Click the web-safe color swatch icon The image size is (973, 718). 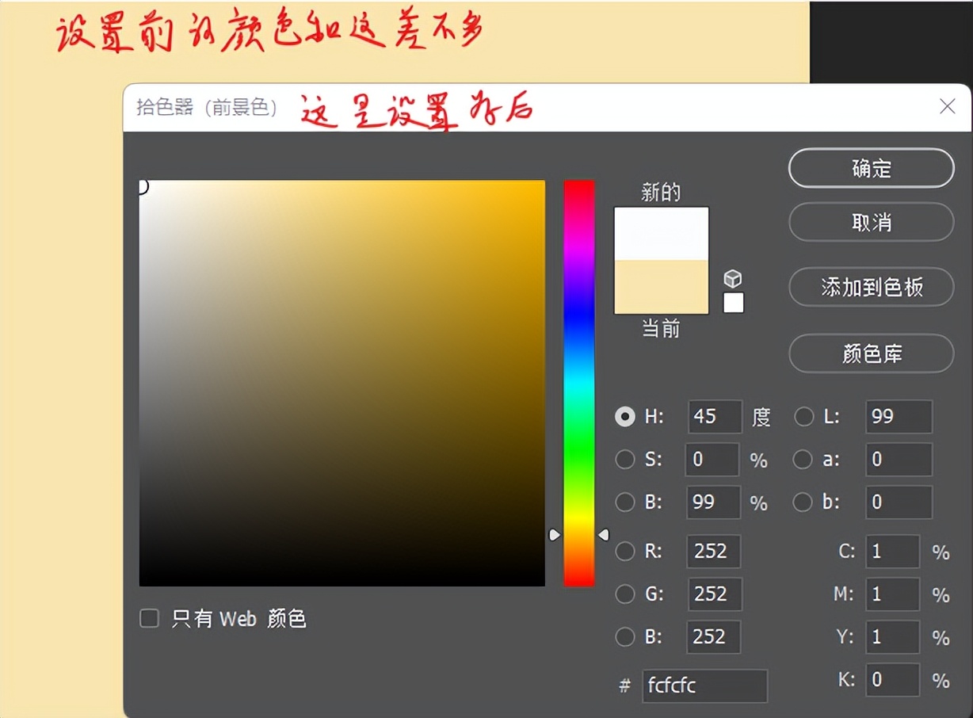click(733, 304)
